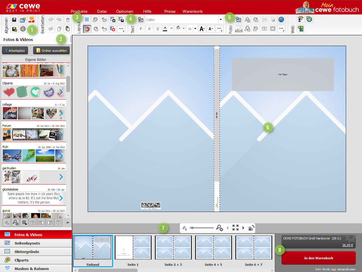This screenshot has width=362, height=272.
Task: Click the scissors cut icon
Action: point(51,29)
